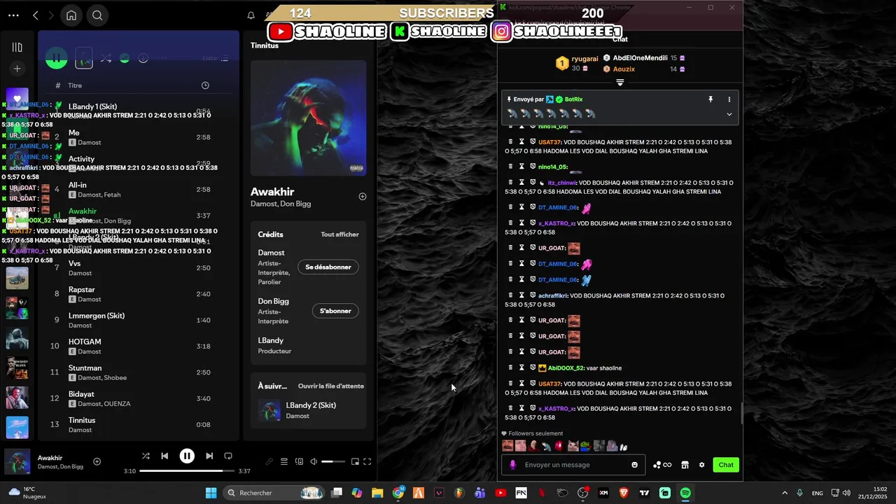
Task: Open Your Library icon in Spotify sidebar
Action: (17, 47)
